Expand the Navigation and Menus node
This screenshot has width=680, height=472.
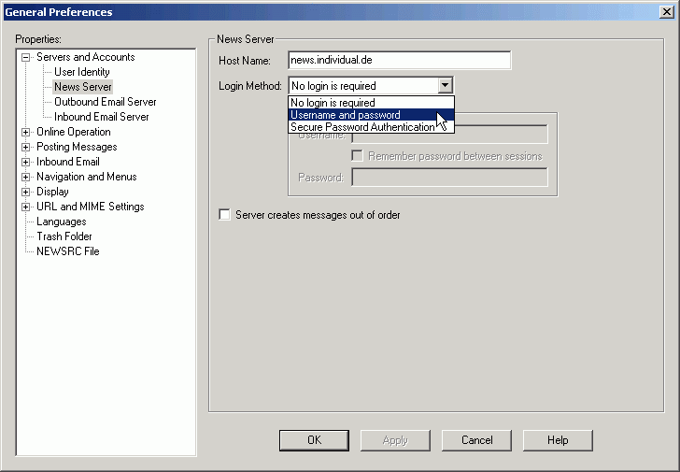click(26, 177)
